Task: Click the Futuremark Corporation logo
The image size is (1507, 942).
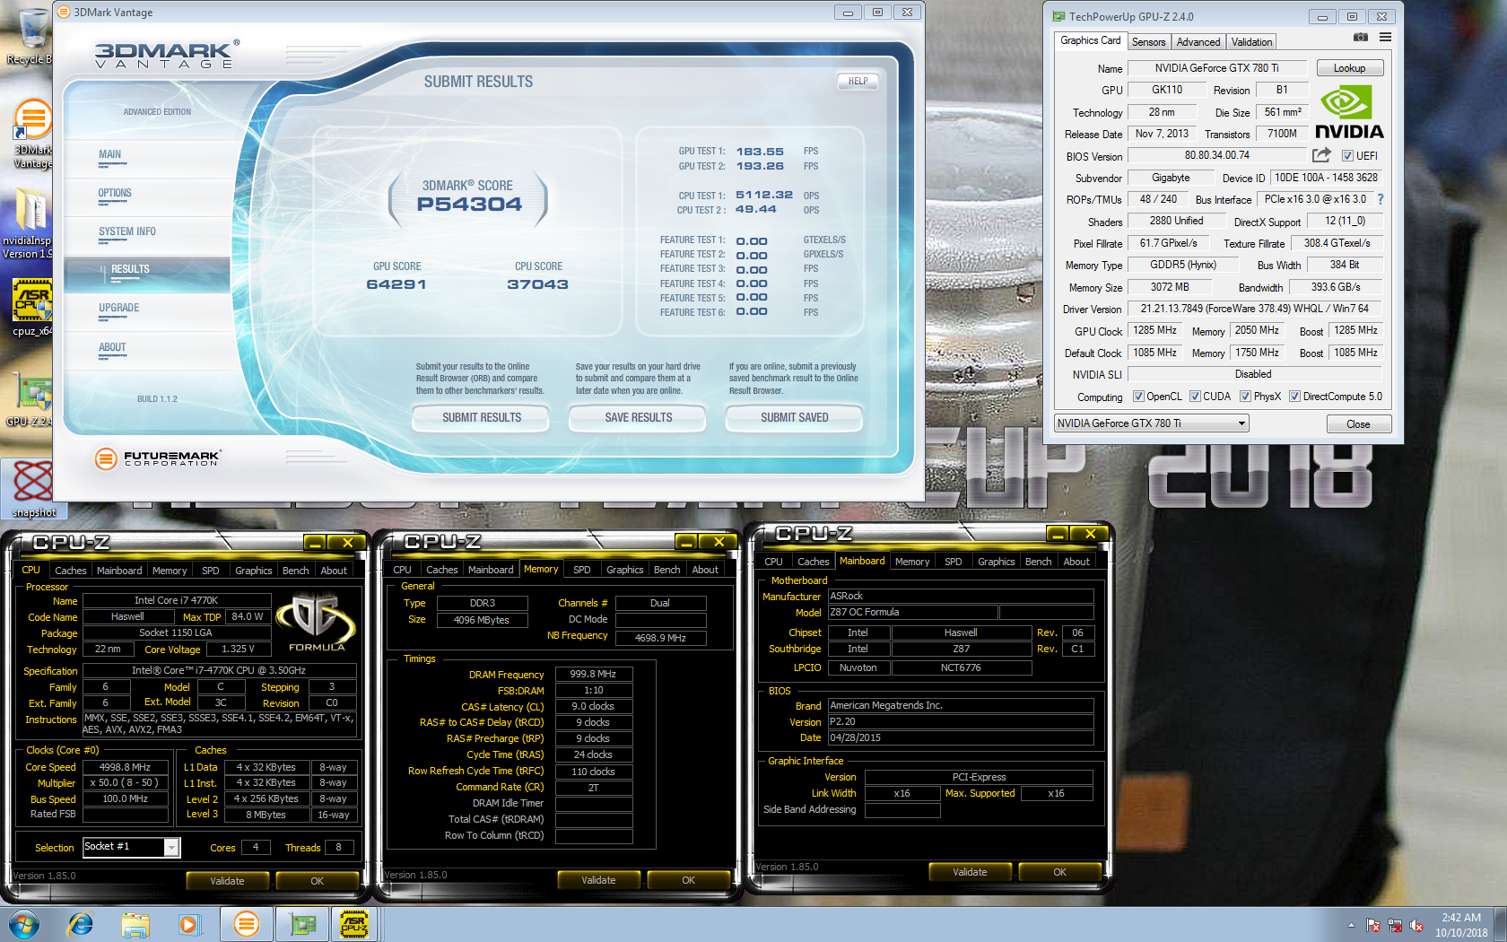Action: click(x=158, y=458)
